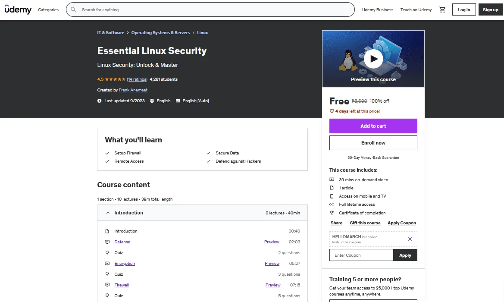Click the video icon beside Defense
This screenshot has width=504, height=302.
(x=107, y=242)
